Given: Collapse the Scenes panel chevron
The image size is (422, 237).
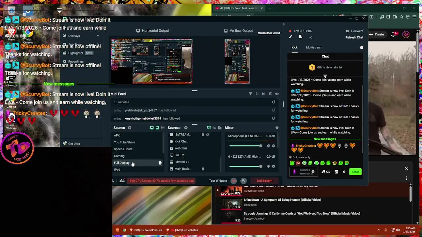Looking at the screenshot, I should click(x=111, y=128).
